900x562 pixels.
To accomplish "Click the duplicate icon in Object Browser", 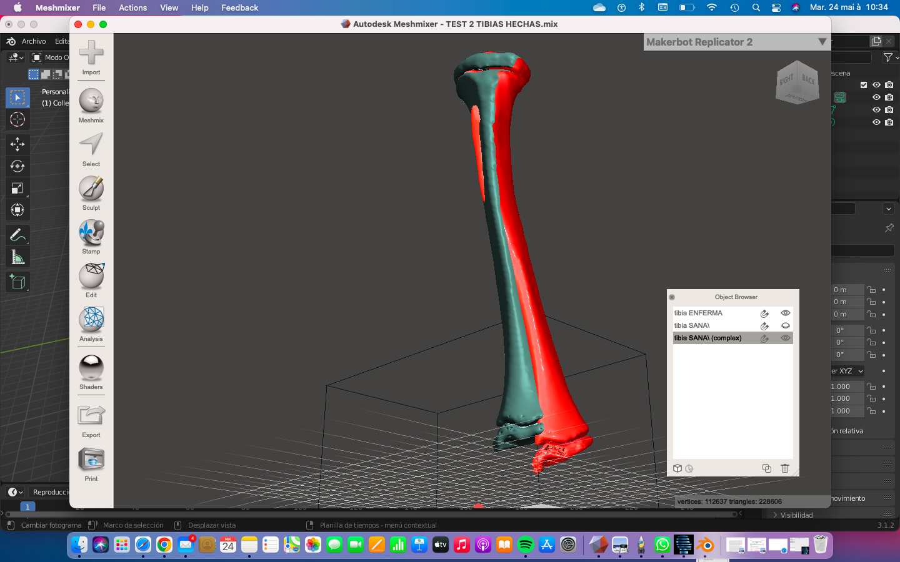I will pyautogui.click(x=767, y=468).
